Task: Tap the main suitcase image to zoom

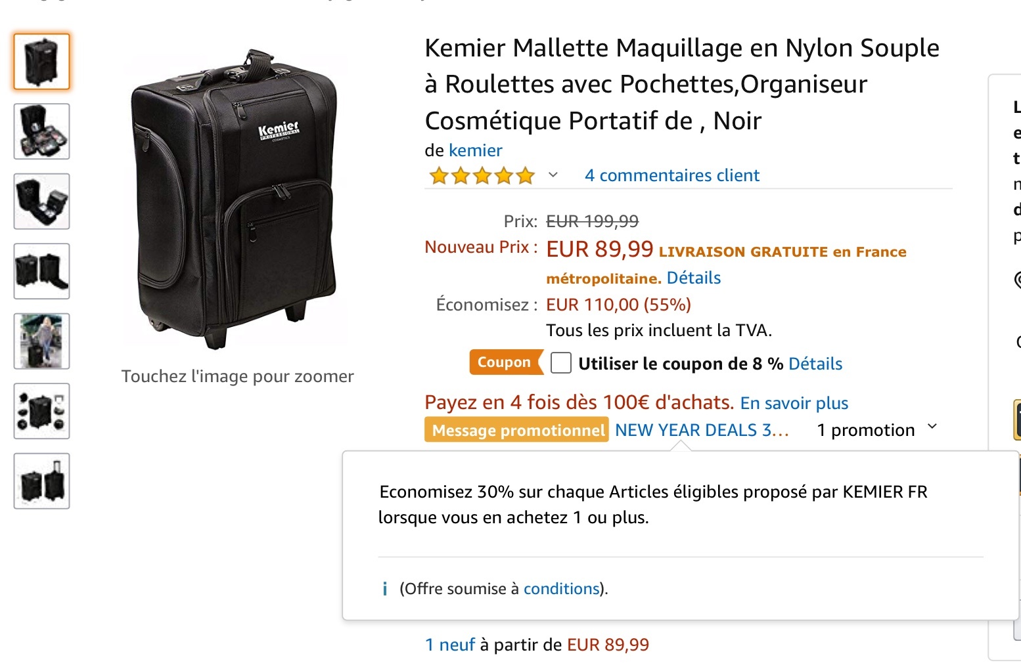Action: 237,200
